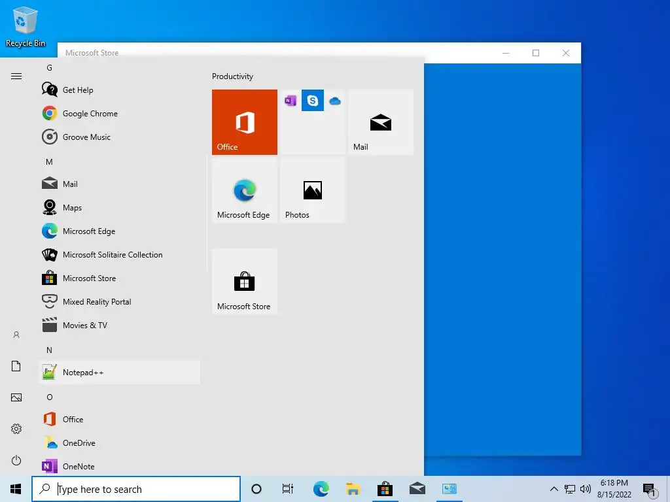
Task: Launch OneDrive from the app list
Action: (120, 443)
